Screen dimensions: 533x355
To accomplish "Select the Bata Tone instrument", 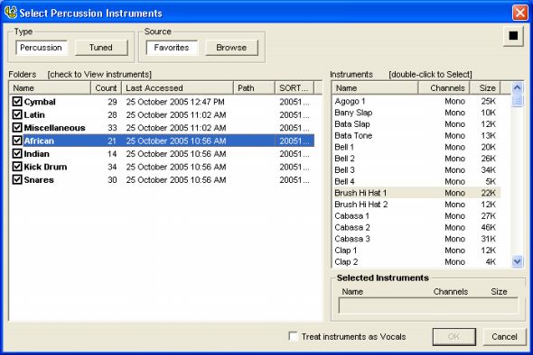I will [416, 136].
